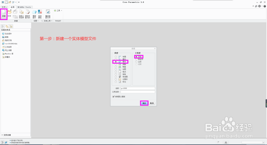The width and height of the screenshot is (267, 145).
Task: Click the 取消 (Cancel) button in dialog
Action: (152, 103)
